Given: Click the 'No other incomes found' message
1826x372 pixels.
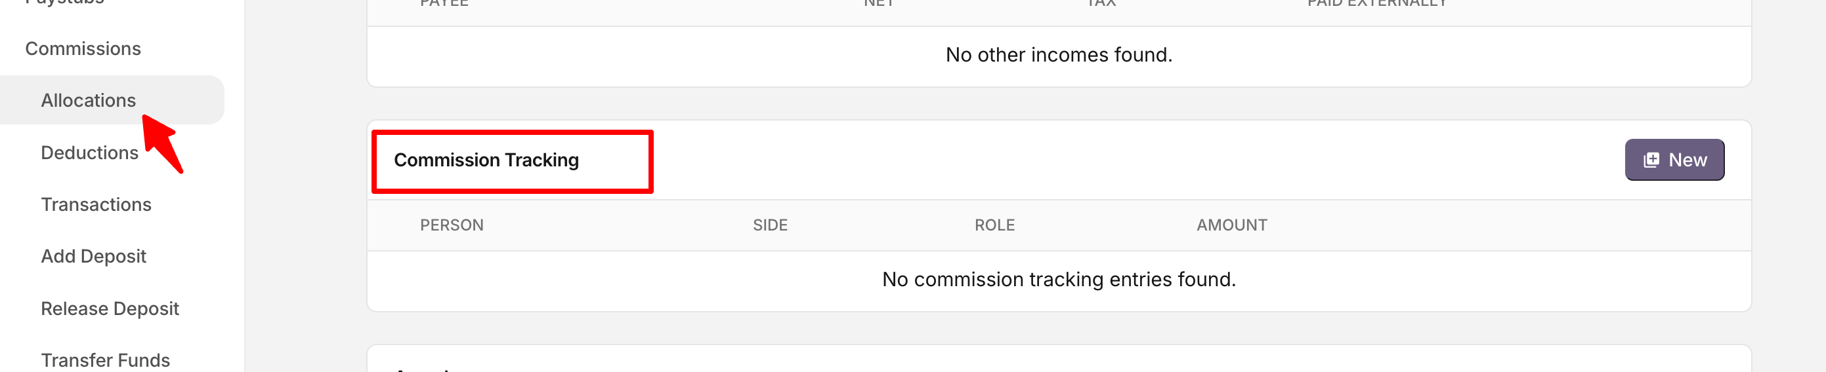Looking at the screenshot, I should click(x=1058, y=54).
